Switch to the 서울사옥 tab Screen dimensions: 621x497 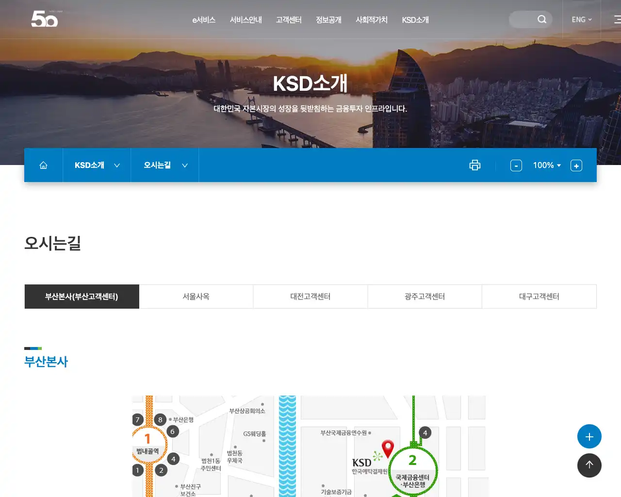(196, 297)
